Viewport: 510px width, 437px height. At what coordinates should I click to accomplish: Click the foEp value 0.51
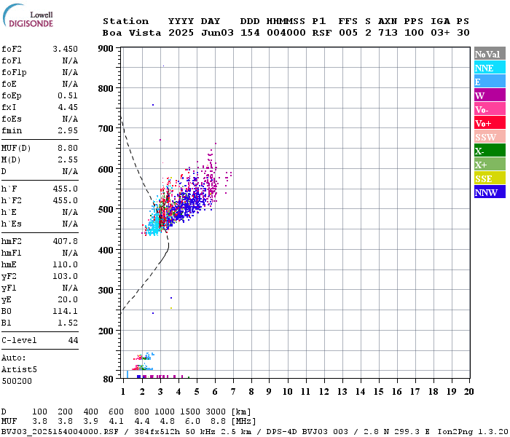[x=68, y=95]
